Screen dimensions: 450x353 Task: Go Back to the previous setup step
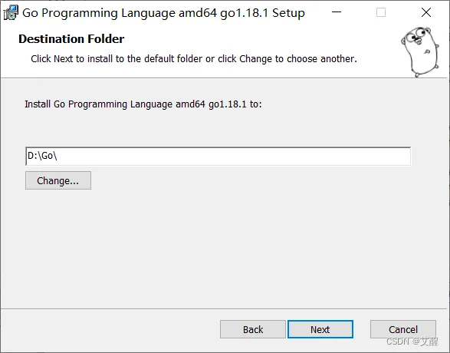pos(253,329)
